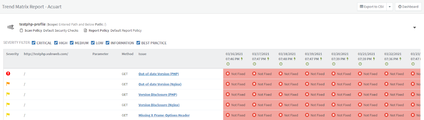Click the Scan Policy clipboard icon
424x120 pixels.
click(x=21, y=31)
